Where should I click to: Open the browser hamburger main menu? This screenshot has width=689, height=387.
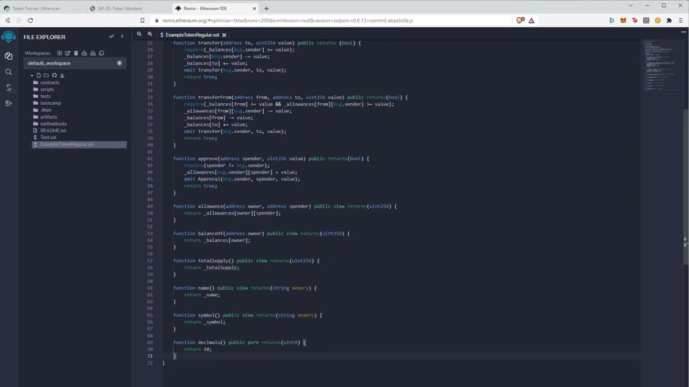681,20
